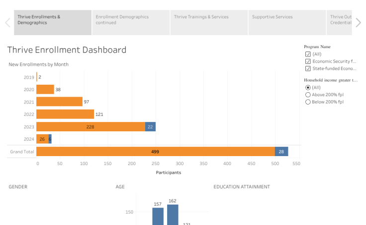Uncheck the Economic Security program checkbox
Image resolution: width=366 pixels, height=225 pixels.
(x=308, y=61)
